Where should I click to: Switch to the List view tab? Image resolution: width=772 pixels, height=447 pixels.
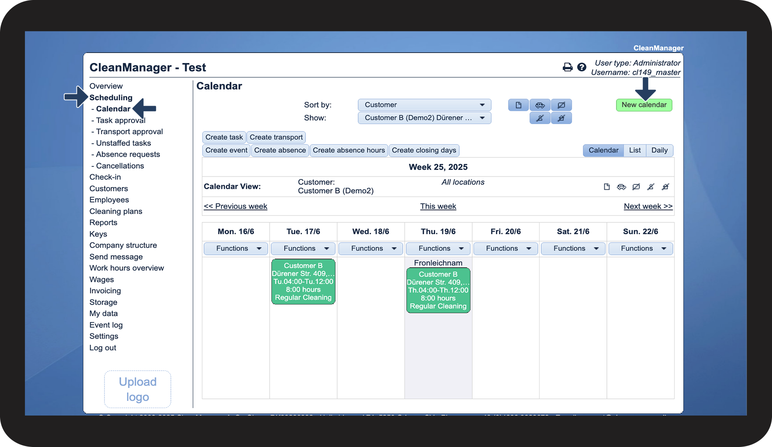pos(635,150)
